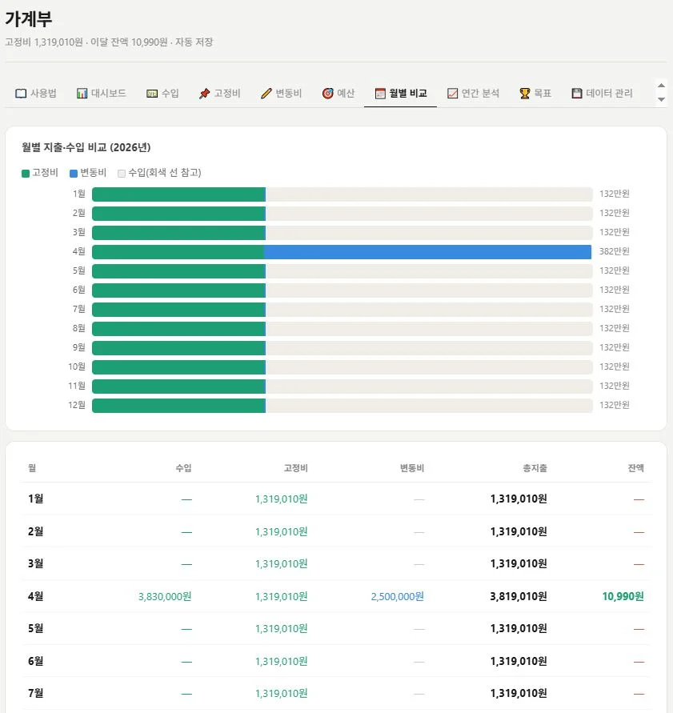Click the pencil icon of 변동비 tab

[x=266, y=93]
